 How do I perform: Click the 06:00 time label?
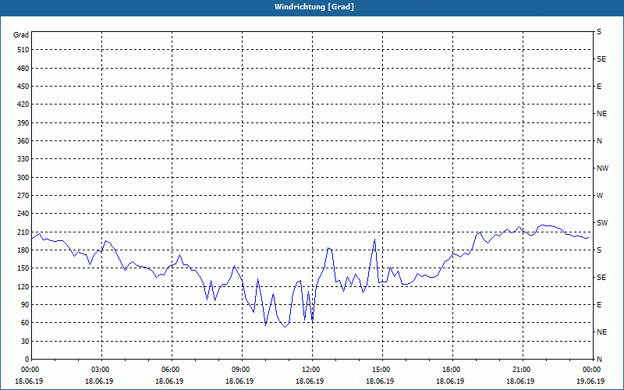pyautogui.click(x=172, y=369)
